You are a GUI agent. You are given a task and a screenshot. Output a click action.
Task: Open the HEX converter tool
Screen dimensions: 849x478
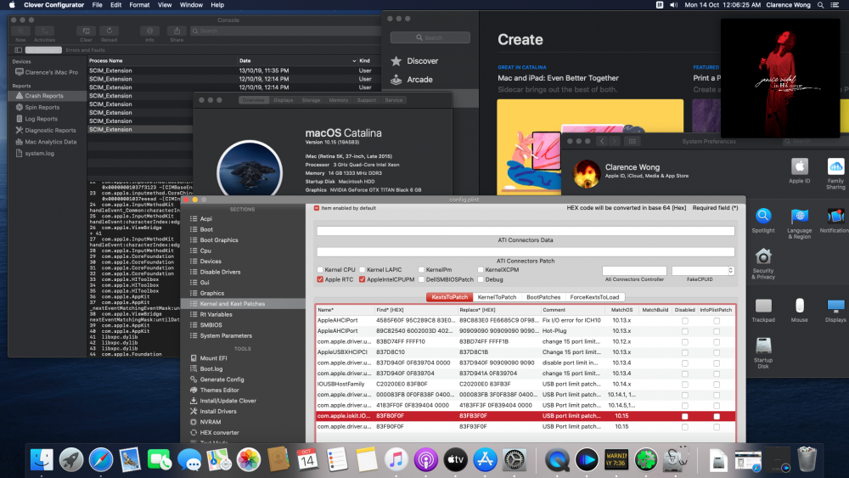tap(219, 432)
